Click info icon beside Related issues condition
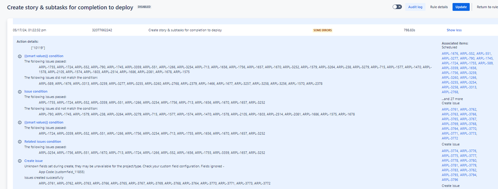Screen dimensions: 498x189 [20, 141]
